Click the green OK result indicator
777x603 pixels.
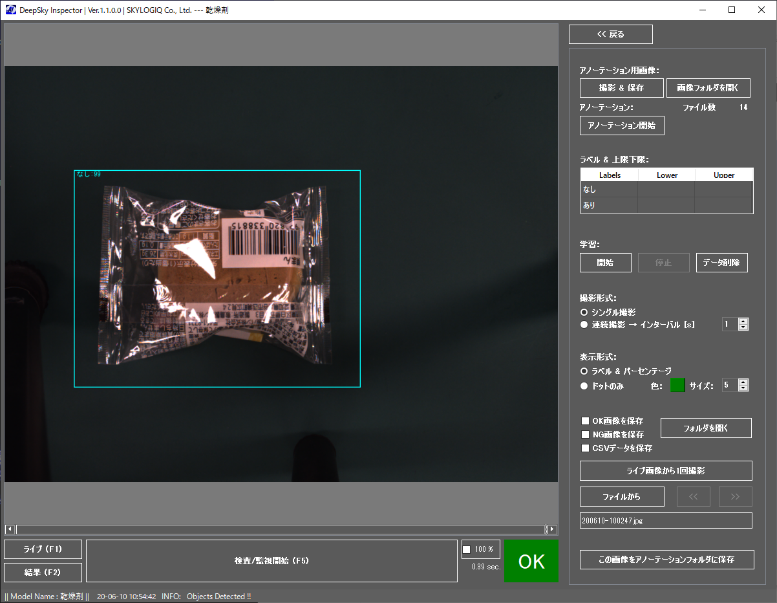click(531, 561)
